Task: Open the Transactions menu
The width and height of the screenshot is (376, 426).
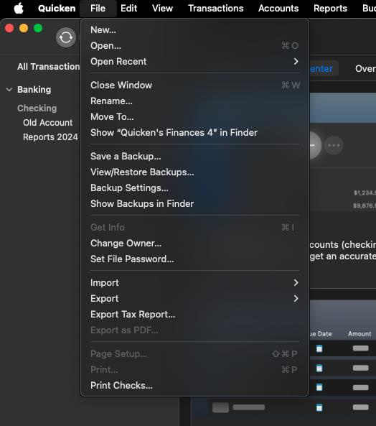Action: 216,9
